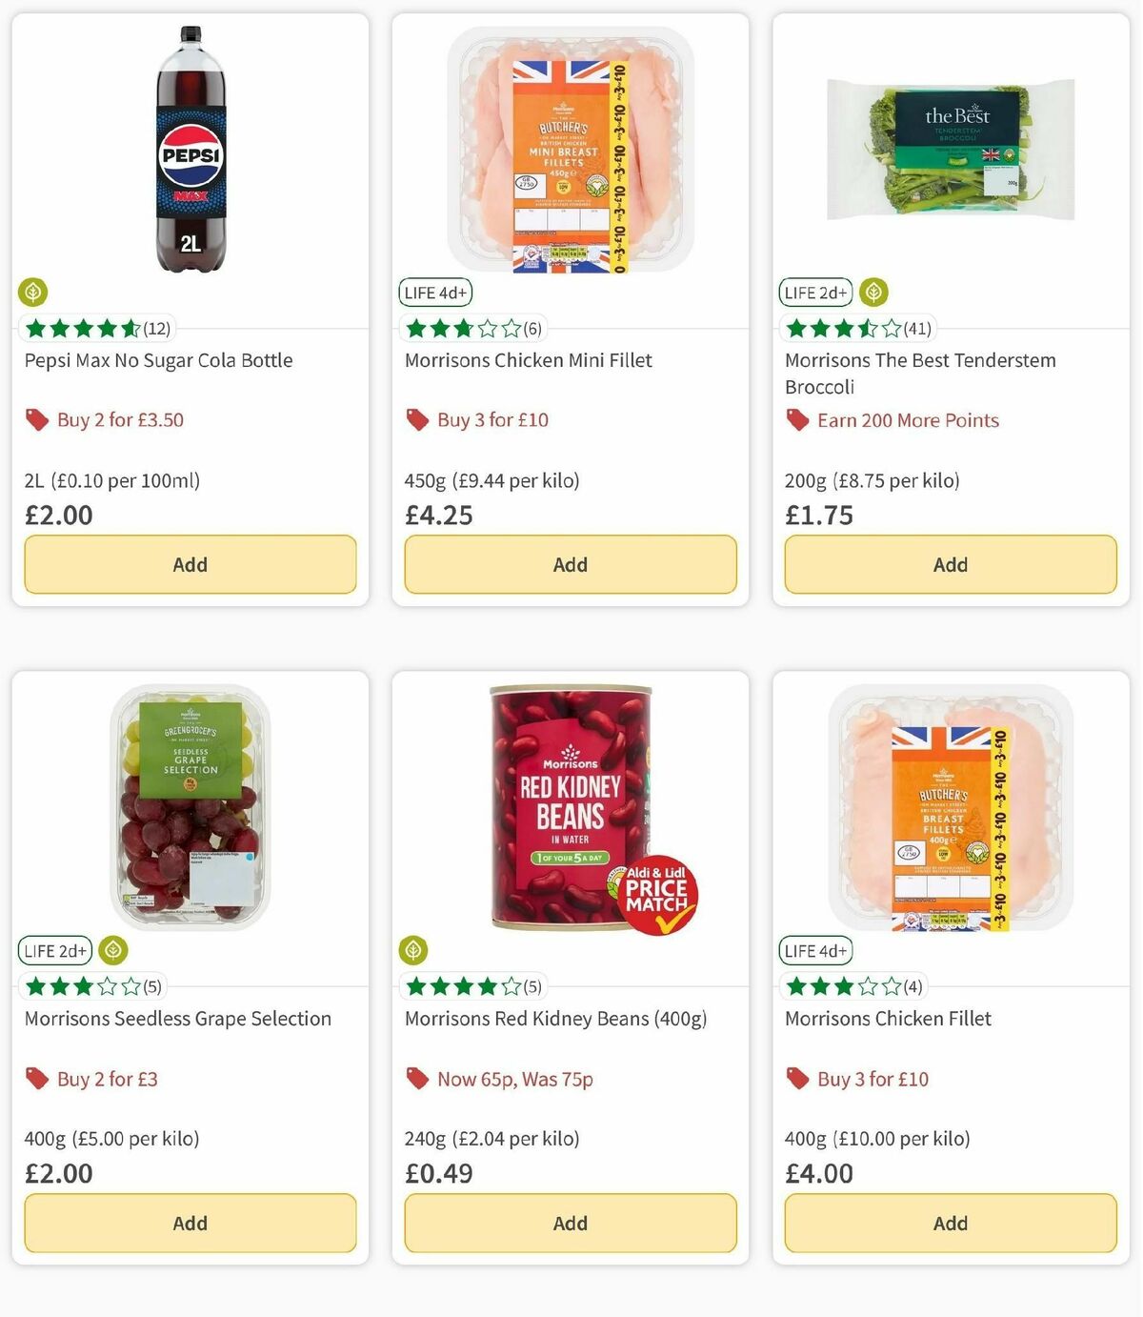Click the red tag icon next to Earn 200 More Points
The image size is (1143, 1317).
pos(796,419)
